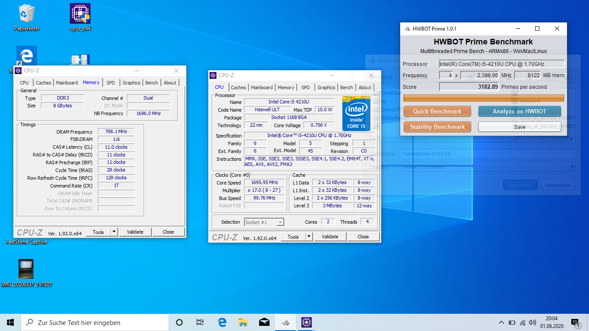Click the Score field showing 3182.89
Screen dimensions: 589x331
(x=469, y=87)
